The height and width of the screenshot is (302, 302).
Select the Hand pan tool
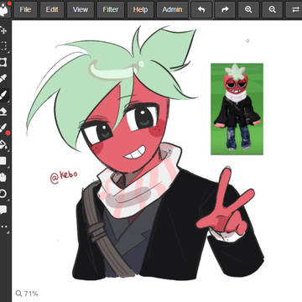pyautogui.click(x=3, y=177)
